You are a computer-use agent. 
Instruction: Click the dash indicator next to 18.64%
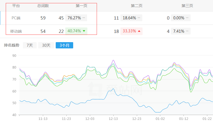pyautogui.click(x=139, y=18)
